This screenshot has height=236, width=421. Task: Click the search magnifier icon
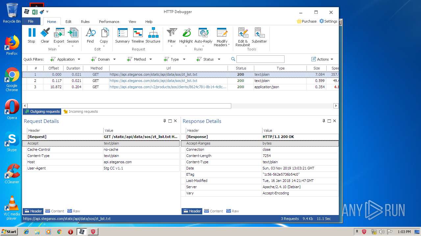(233, 59)
